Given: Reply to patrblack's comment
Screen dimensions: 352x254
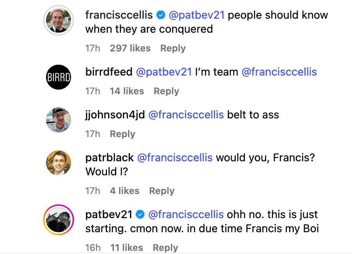Looking at the screenshot, I should click(162, 191).
